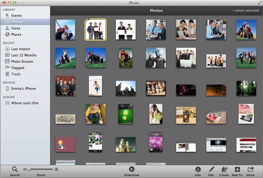
Task: Open the Share options menu
Action: 250,170
